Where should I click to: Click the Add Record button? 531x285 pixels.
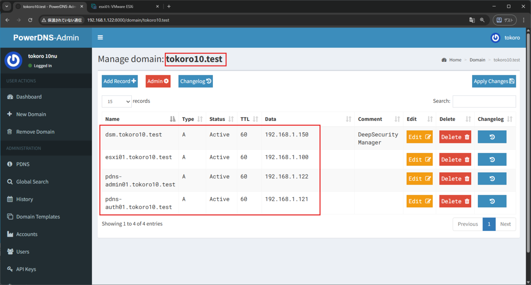coord(119,81)
